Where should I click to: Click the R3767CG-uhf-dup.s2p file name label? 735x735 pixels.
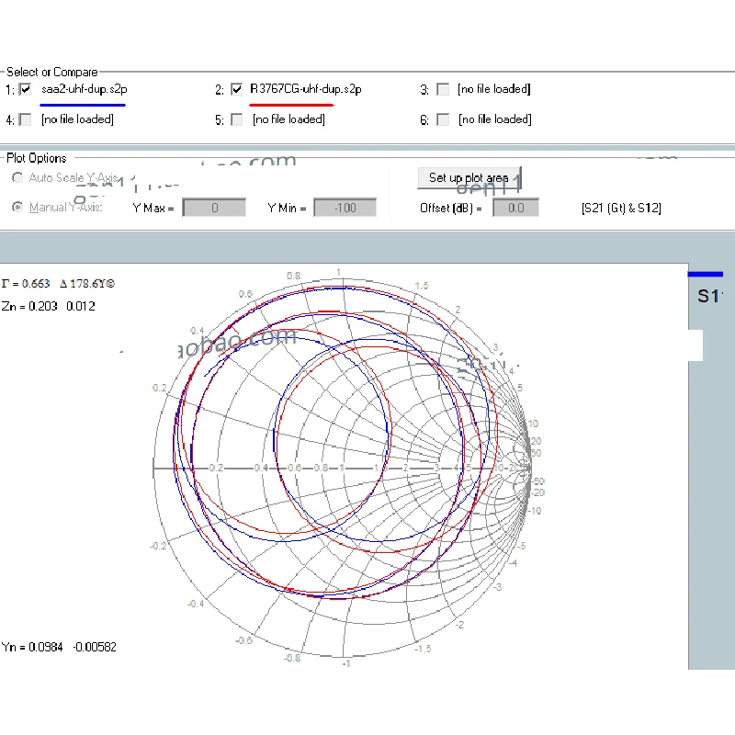pyautogui.click(x=305, y=89)
